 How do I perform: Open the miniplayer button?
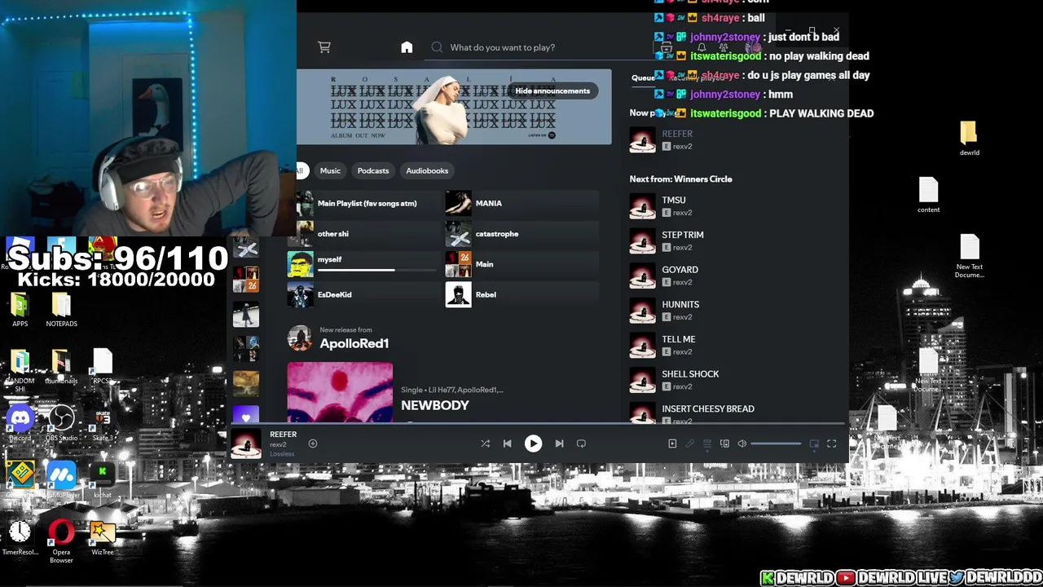[x=814, y=444]
